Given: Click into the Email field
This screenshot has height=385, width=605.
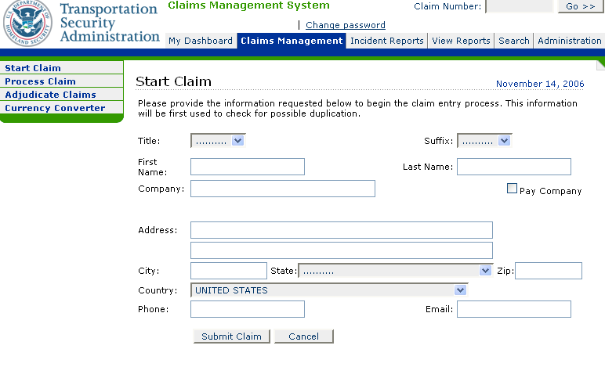Looking at the screenshot, I should 514,309.
